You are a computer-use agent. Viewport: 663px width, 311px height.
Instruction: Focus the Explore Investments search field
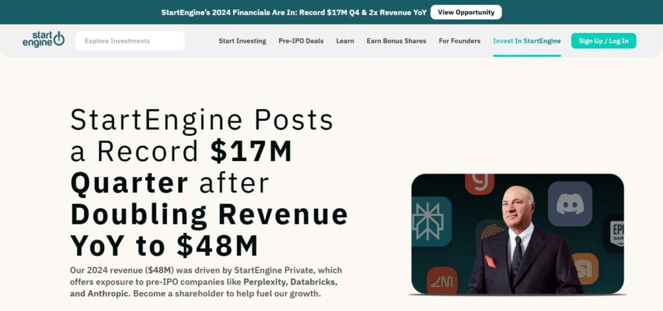point(129,41)
